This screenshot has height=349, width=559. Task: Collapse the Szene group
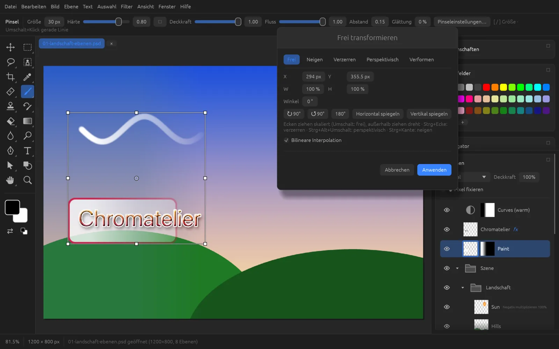(x=457, y=268)
